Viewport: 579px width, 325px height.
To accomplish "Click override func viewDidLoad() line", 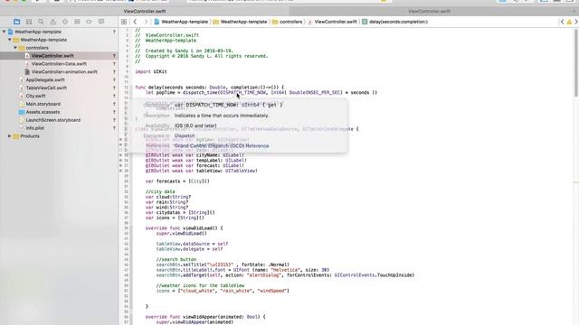I will point(184,228).
